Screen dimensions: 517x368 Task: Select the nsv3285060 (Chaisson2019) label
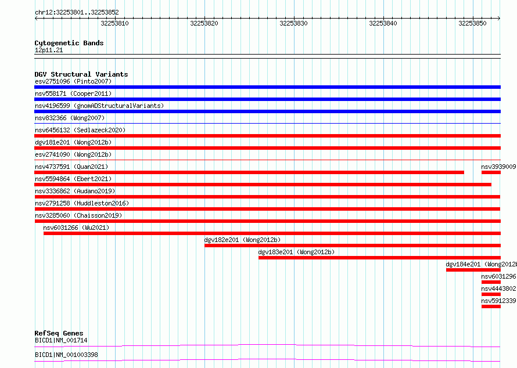[x=78, y=215]
